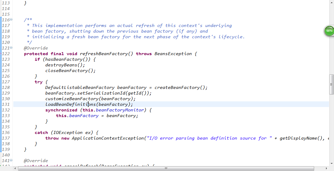Click line number 140 in the gutter
The width and height of the screenshot is (334, 171).
pyautogui.click(x=6, y=155)
